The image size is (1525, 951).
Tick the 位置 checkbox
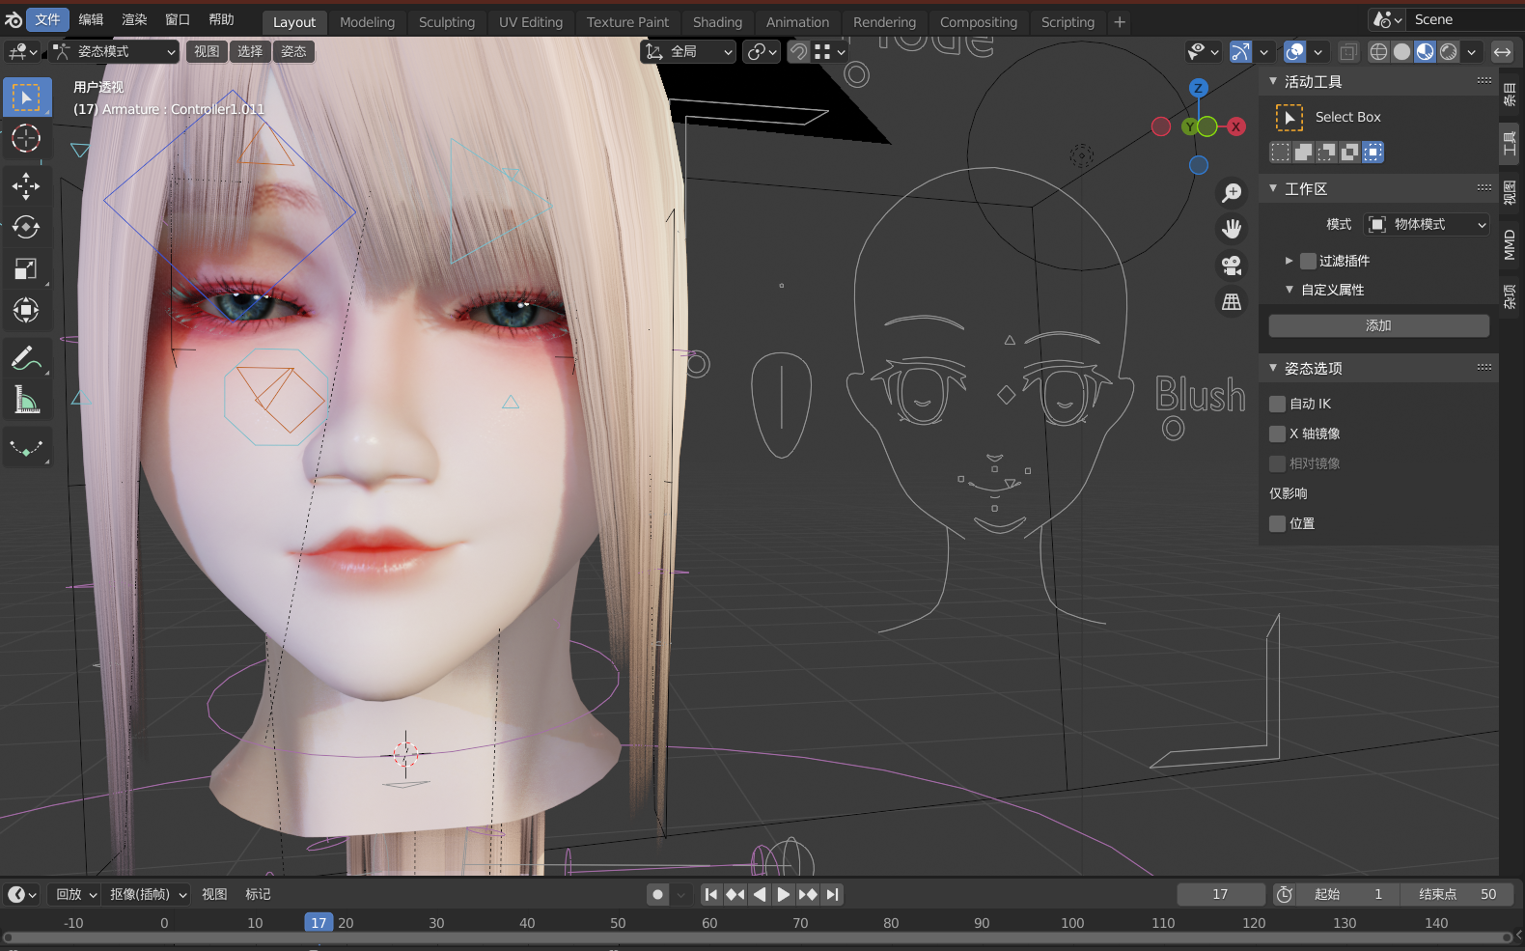pyautogui.click(x=1278, y=523)
